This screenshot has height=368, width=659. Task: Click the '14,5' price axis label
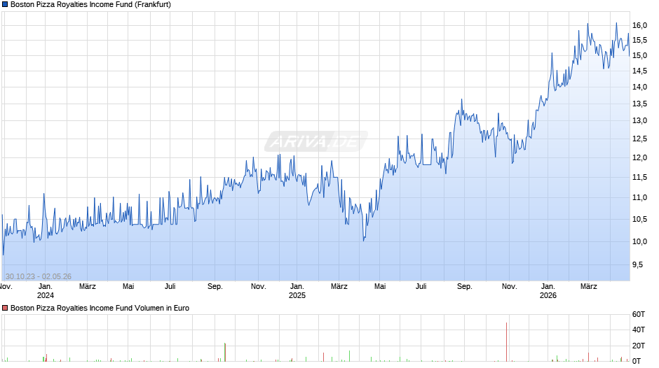(x=639, y=71)
